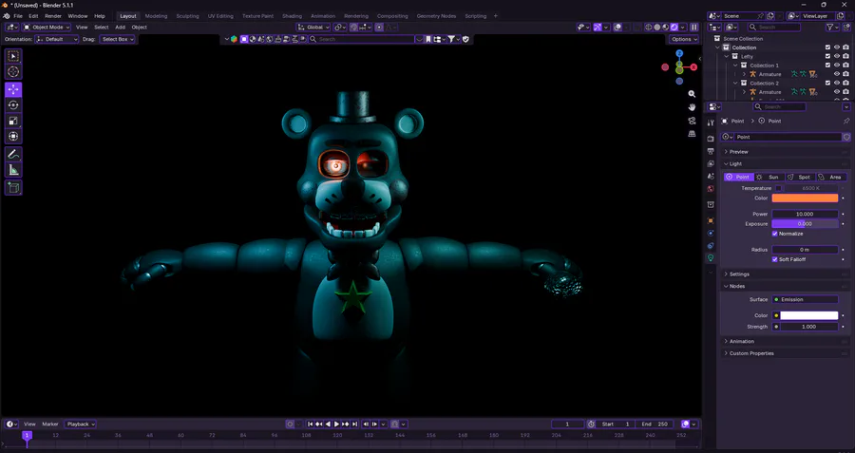Open the File menu
The width and height of the screenshot is (855, 453).
point(18,16)
